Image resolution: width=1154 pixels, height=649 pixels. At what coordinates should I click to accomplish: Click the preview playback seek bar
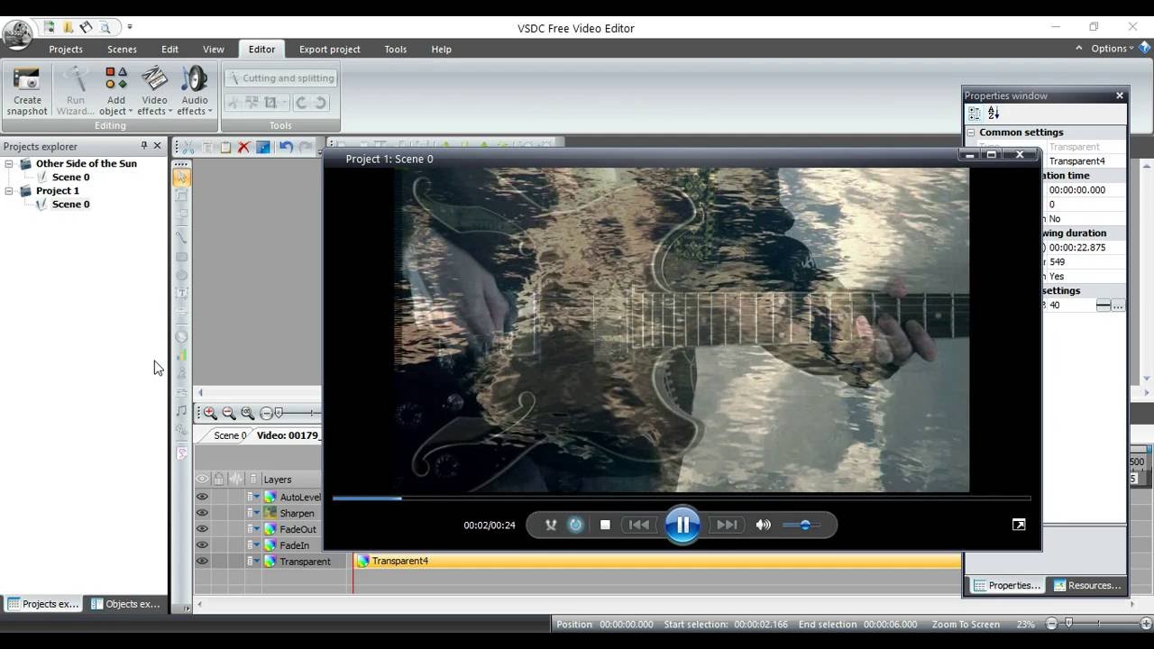point(682,498)
